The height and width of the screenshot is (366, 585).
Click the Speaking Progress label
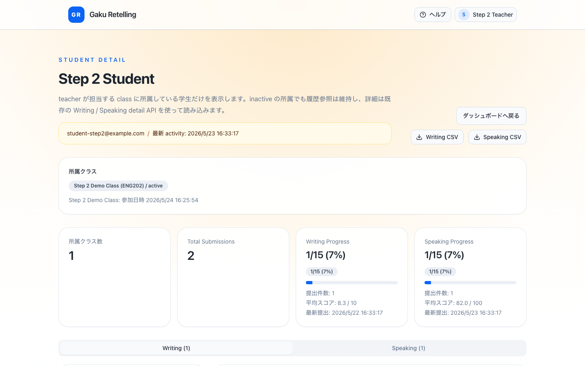pos(449,242)
